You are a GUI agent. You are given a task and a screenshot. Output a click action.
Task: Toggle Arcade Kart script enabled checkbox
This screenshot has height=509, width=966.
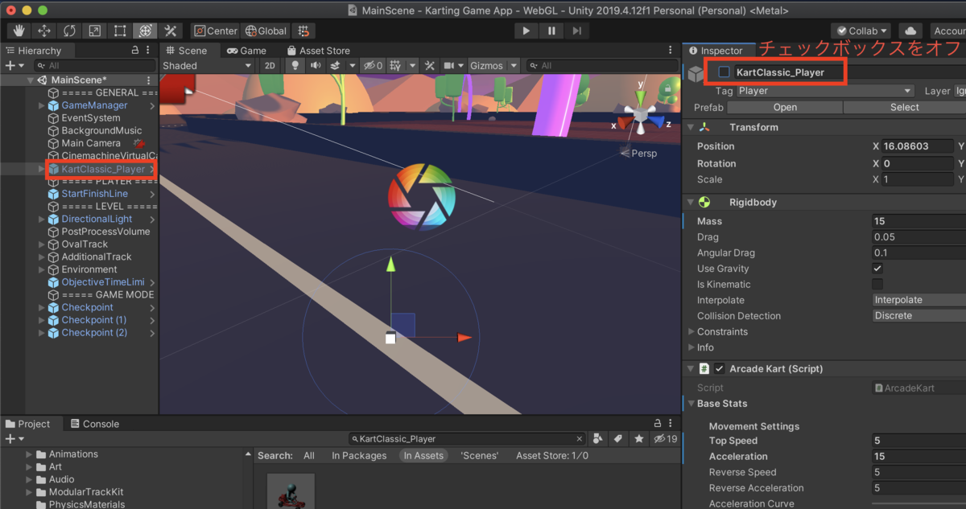(720, 369)
